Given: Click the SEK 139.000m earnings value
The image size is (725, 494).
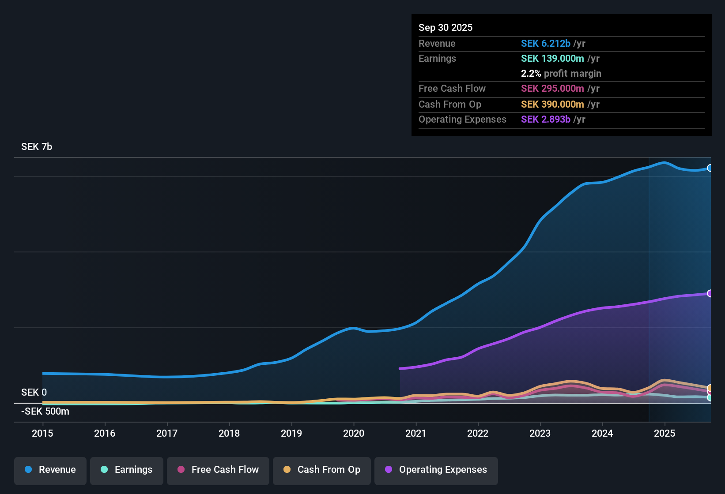Looking at the screenshot, I should point(552,58).
